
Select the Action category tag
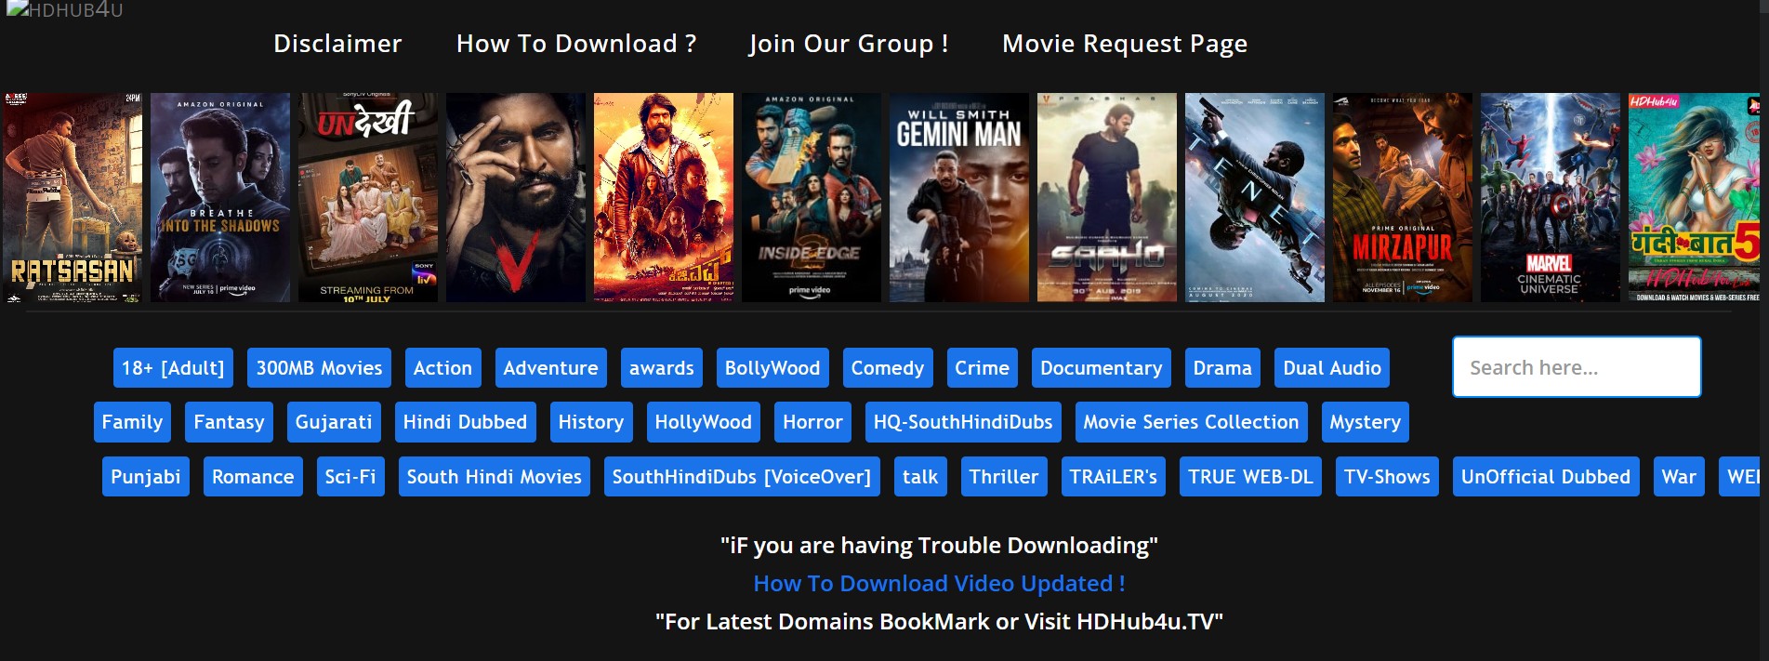442,368
